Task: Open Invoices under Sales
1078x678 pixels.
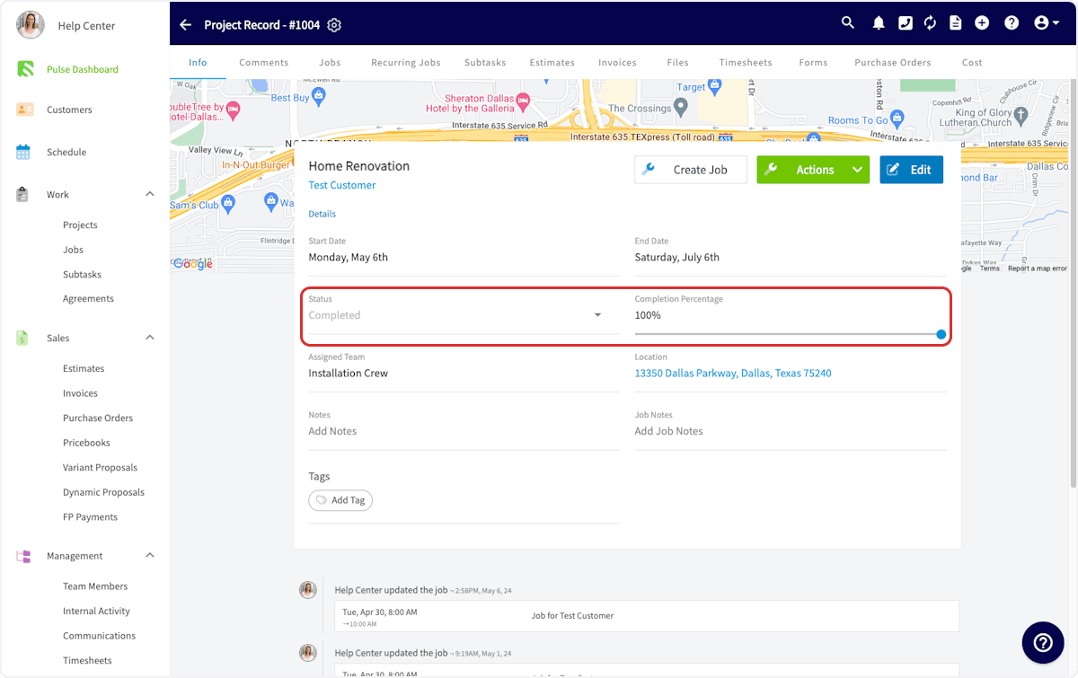Action: (80, 393)
